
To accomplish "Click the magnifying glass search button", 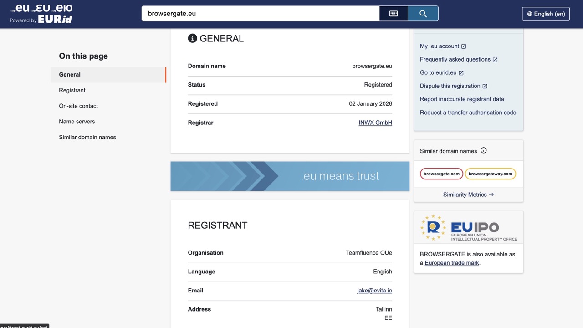I will click(423, 14).
